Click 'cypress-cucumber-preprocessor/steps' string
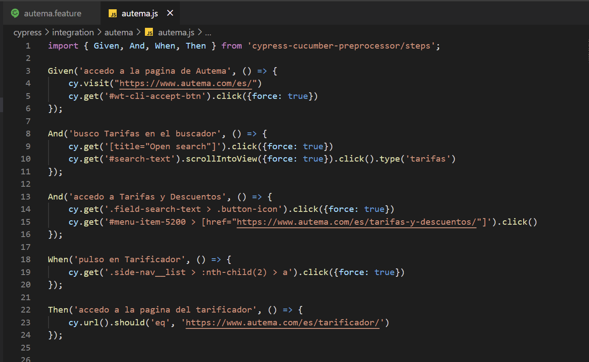 (341, 45)
